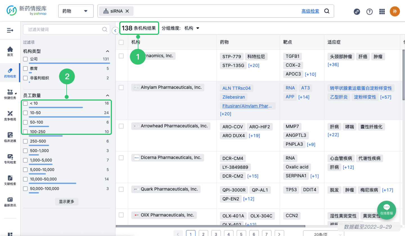Click the QPI-3000R drug tag

234,190
